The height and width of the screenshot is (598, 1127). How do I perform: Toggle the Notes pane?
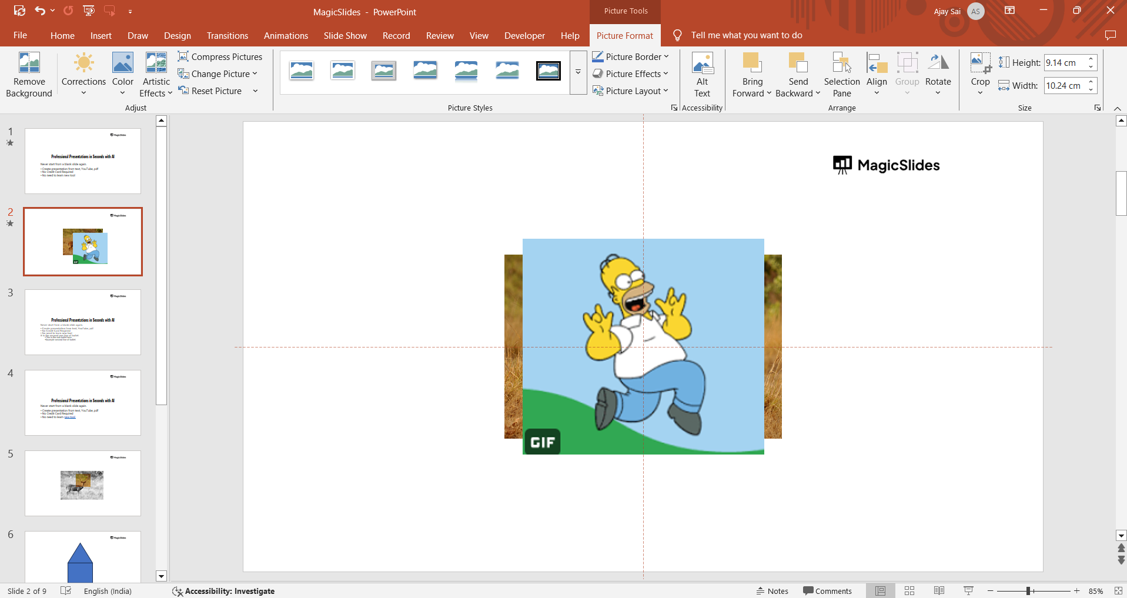pos(772,591)
